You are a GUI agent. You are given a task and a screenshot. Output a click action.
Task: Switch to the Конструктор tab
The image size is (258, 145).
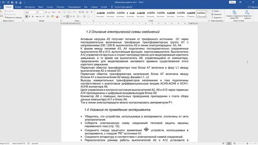(x=29, y=7)
